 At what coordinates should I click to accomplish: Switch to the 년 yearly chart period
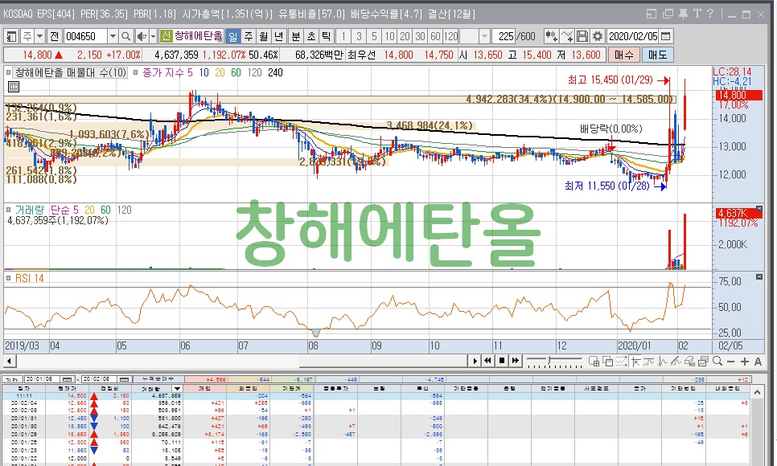pyautogui.click(x=279, y=36)
